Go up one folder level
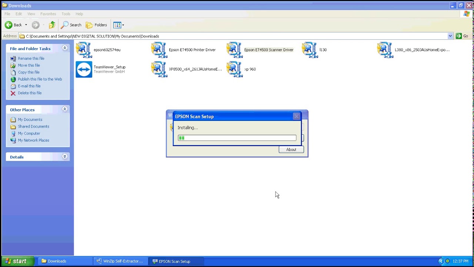The height and width of the screenshot is (267, 474). tap(52, 25)
